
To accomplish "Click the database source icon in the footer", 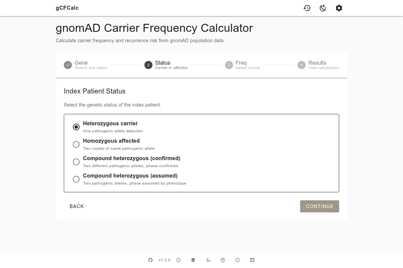I will click(193, 260).
